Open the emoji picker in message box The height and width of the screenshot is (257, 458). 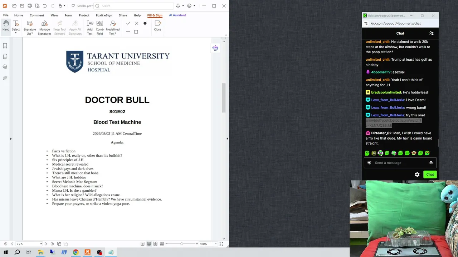(x=431, y=163)
